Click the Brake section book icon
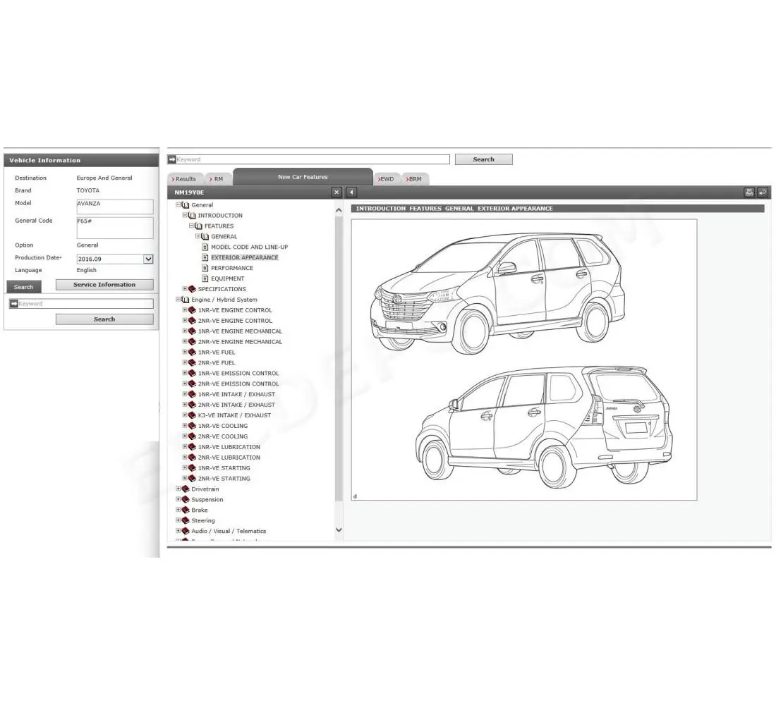Viewport: 776px width, 705px height. point(186,510)
